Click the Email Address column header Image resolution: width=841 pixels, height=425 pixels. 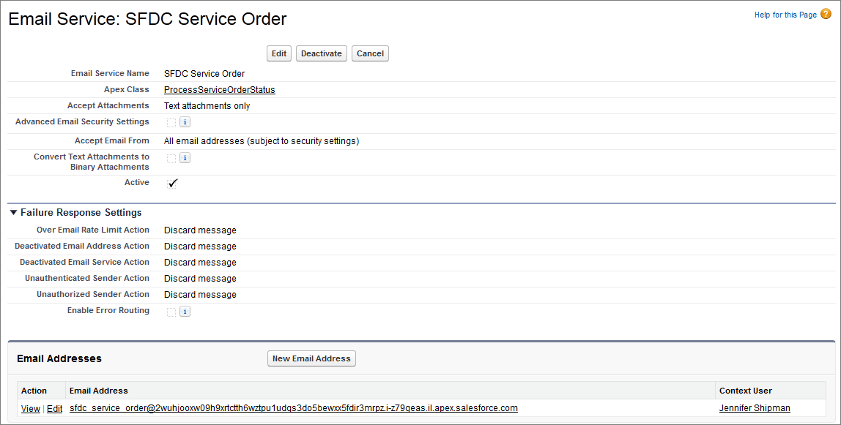tap(99, 391)
